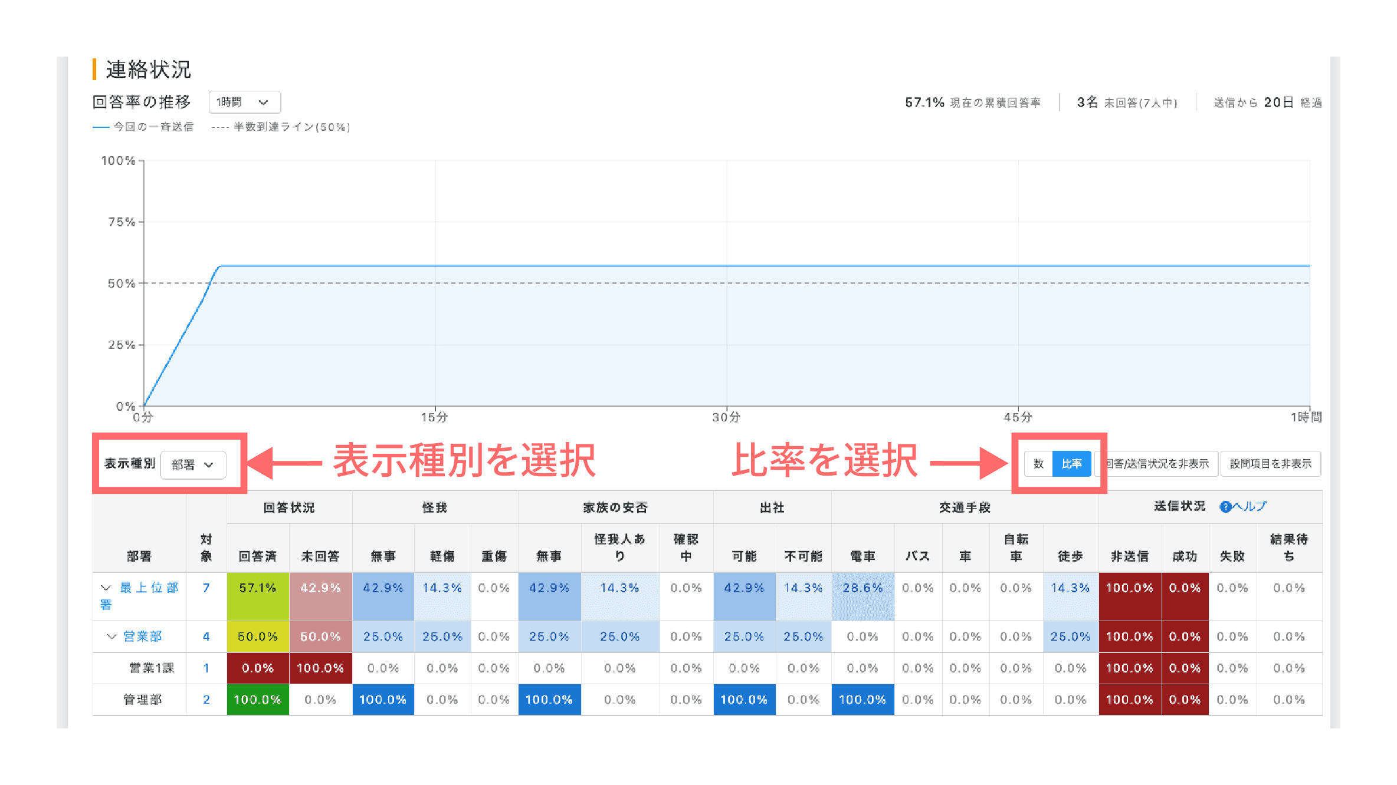This screenshot has width=1397, height=785.
Task: Click the 3名 未回答 stat
Action: 1127,103
